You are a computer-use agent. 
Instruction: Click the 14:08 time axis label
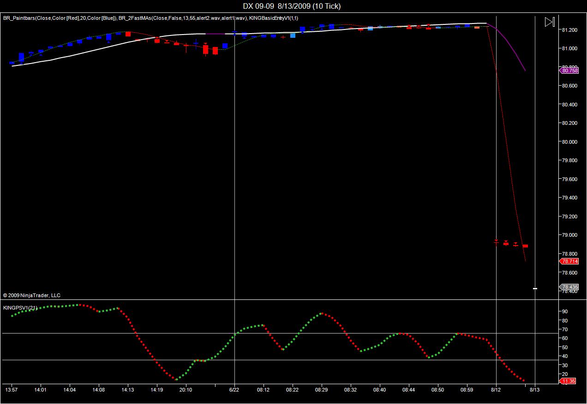99,390
